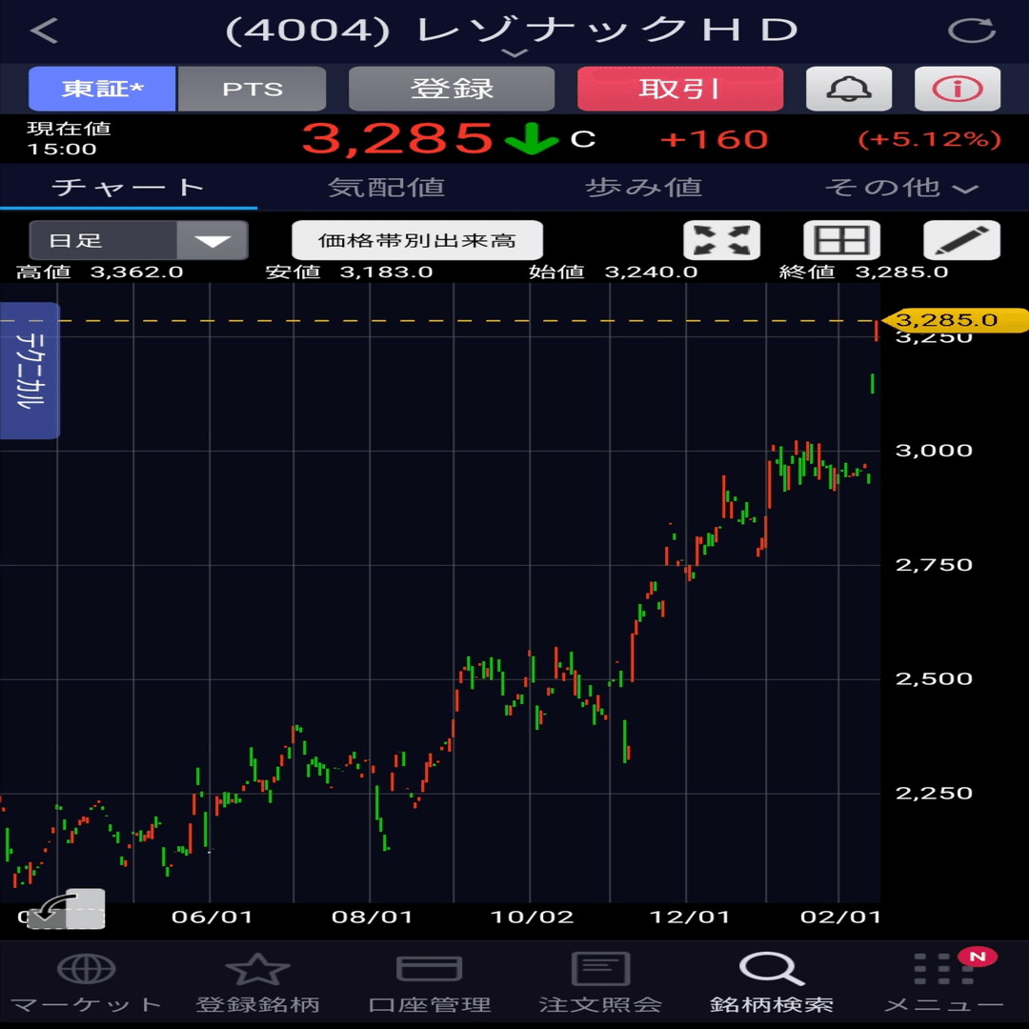Switch to the 歩み値 tab
This screenshot has width=1029, height=1029.
(x=643, y=188)
